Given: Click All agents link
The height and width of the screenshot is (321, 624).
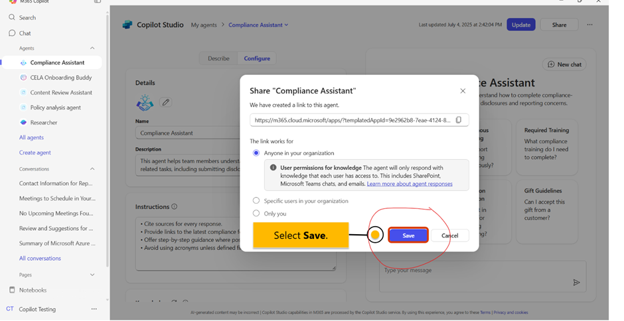Looking at the screenshot, I should click(x=31, y=137).
